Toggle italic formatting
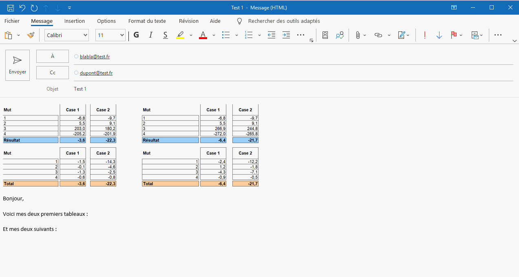The width and height of the screenshot is (519, 277). point(150,35)
